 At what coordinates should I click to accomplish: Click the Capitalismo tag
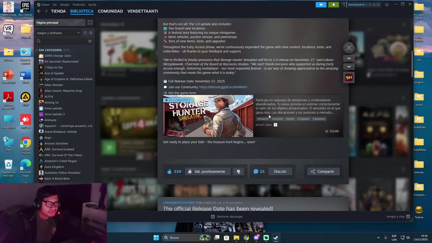[319, 119]
